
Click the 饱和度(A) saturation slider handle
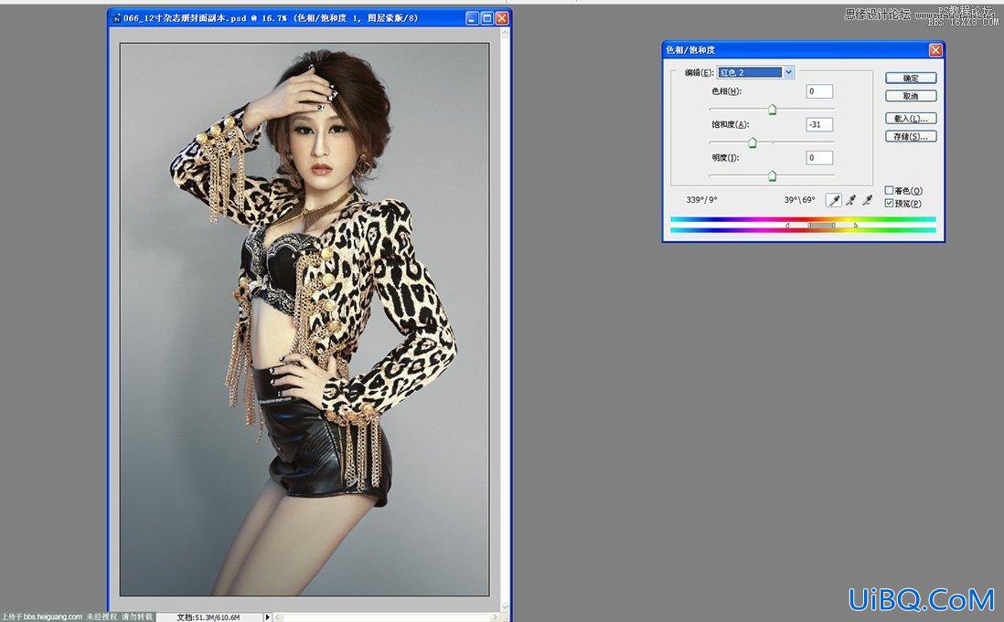753,142
